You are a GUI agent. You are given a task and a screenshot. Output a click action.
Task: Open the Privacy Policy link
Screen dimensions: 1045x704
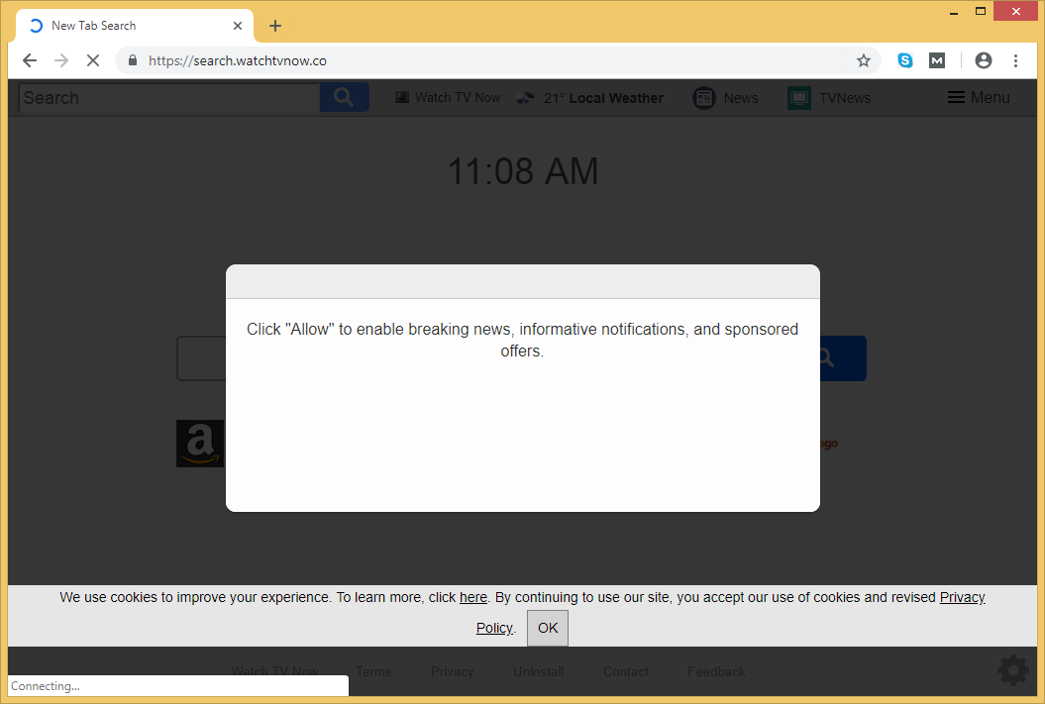click(x=963, y=597)
